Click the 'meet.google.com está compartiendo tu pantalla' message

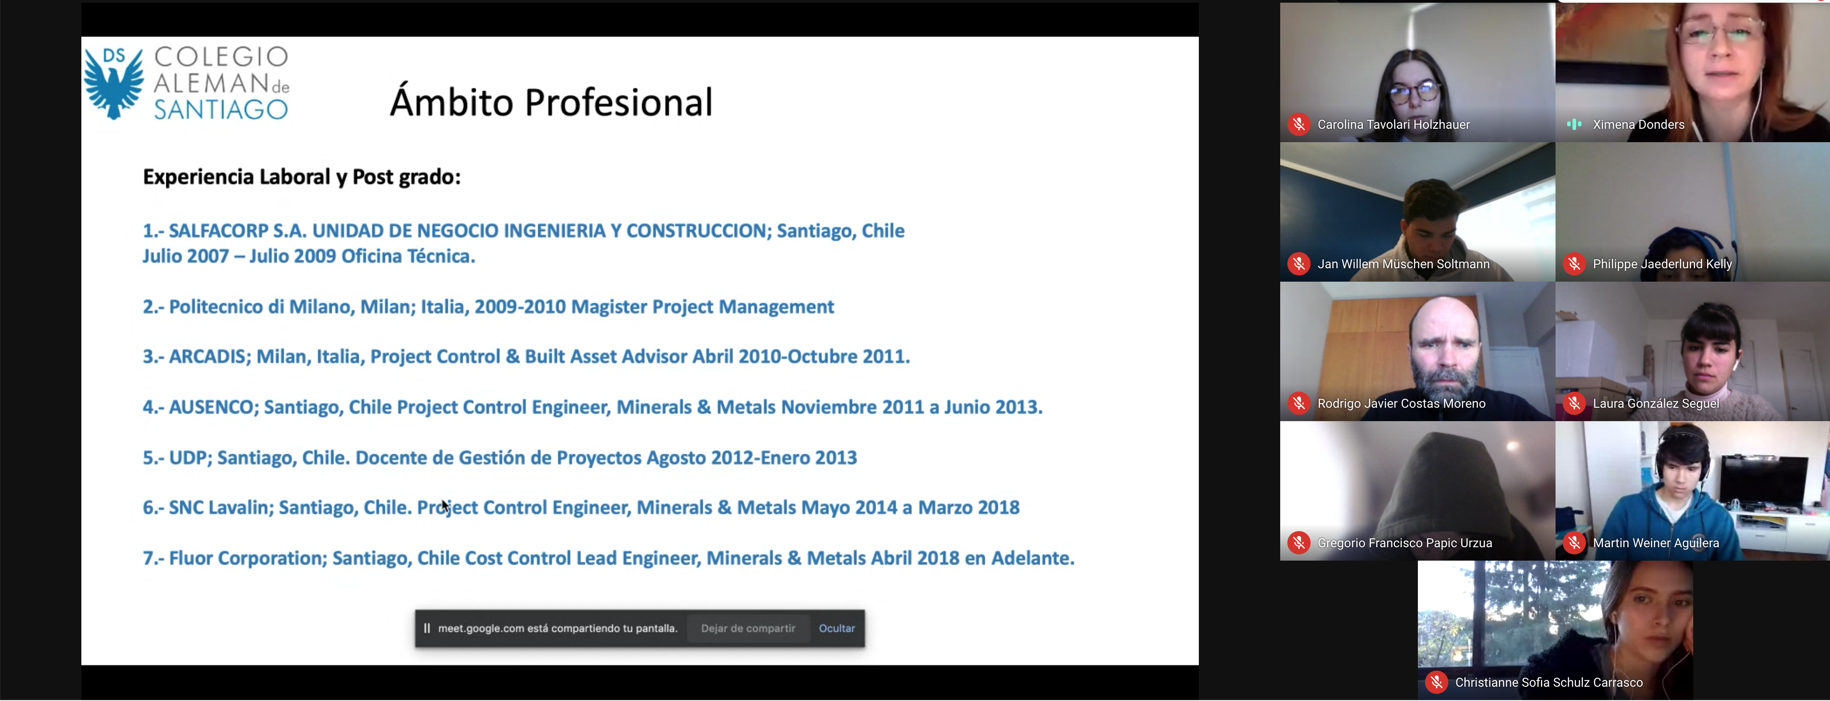(558, 629)
